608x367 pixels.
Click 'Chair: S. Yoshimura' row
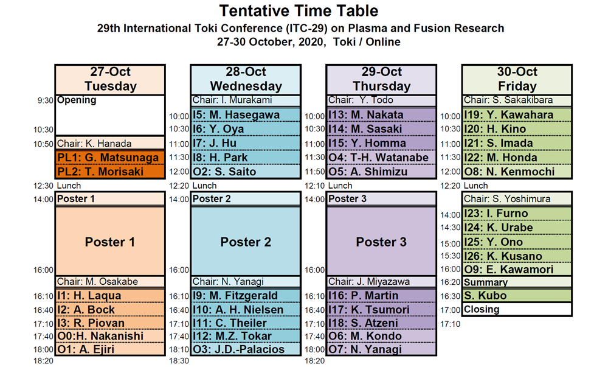pos(517,198)
